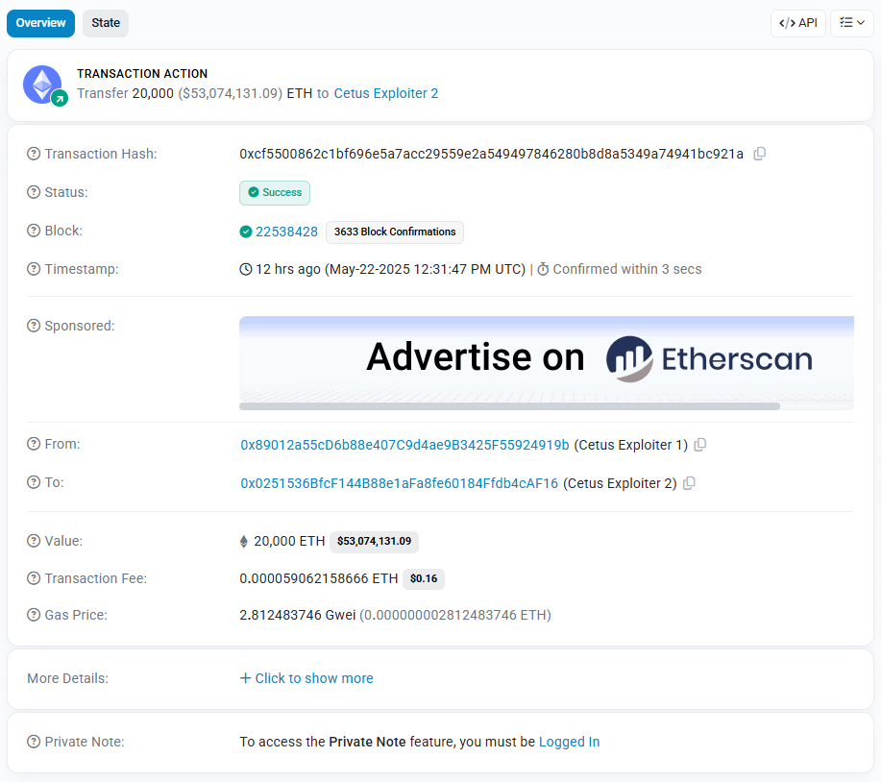
Task: Follow the Logged In link
Action: (x=569, y=742)
